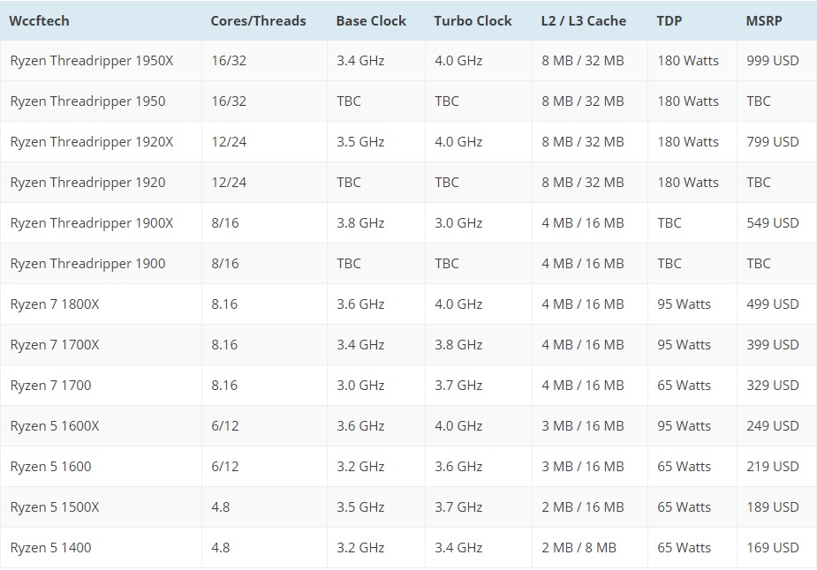
Task: Click the Ryzen 5 1500X name cell
Action: pos(55,507)
